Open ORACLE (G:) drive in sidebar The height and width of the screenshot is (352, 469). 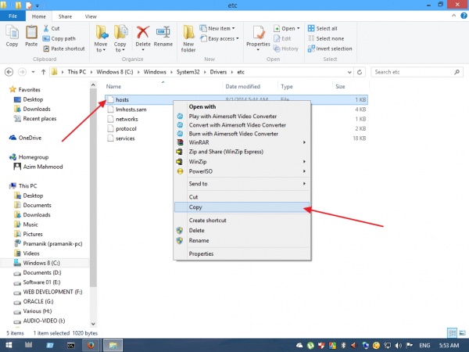pyautogui.click(x=34, y=301)
